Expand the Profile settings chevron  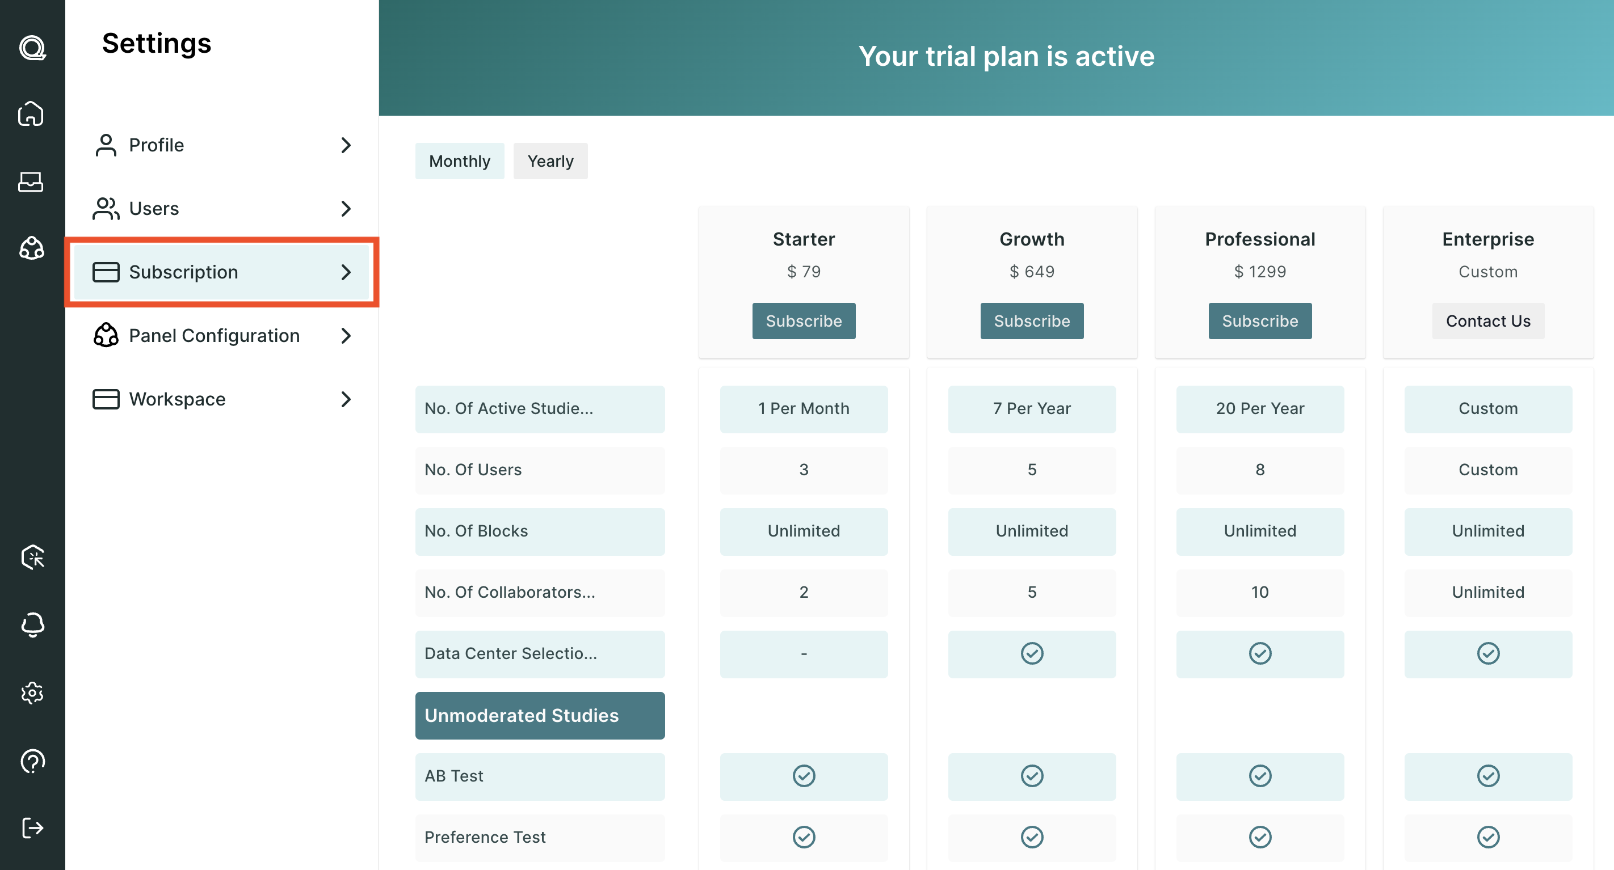346,145
